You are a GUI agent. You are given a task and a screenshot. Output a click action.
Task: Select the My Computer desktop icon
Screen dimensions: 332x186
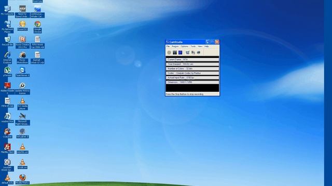coord(7,10)
